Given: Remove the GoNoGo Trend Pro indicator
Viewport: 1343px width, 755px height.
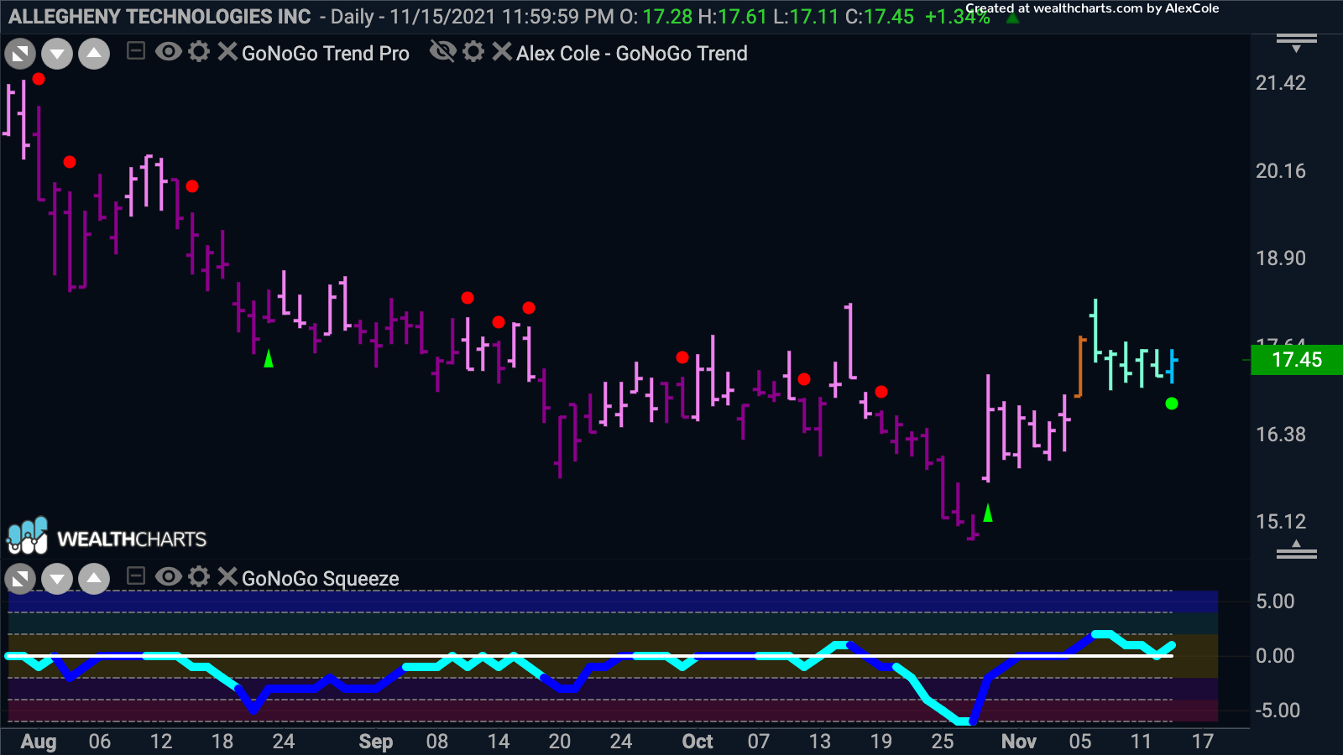Looking at the screenshot, I should [x=227, y=52].
